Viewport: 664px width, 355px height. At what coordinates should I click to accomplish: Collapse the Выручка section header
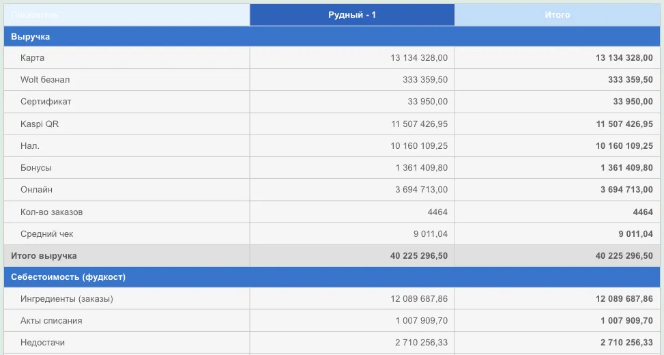pos(332,36)
